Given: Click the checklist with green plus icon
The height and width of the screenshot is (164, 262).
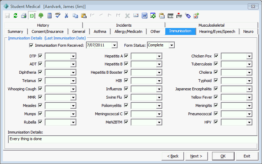Looking at the screenshot, I should click(196, 16).
